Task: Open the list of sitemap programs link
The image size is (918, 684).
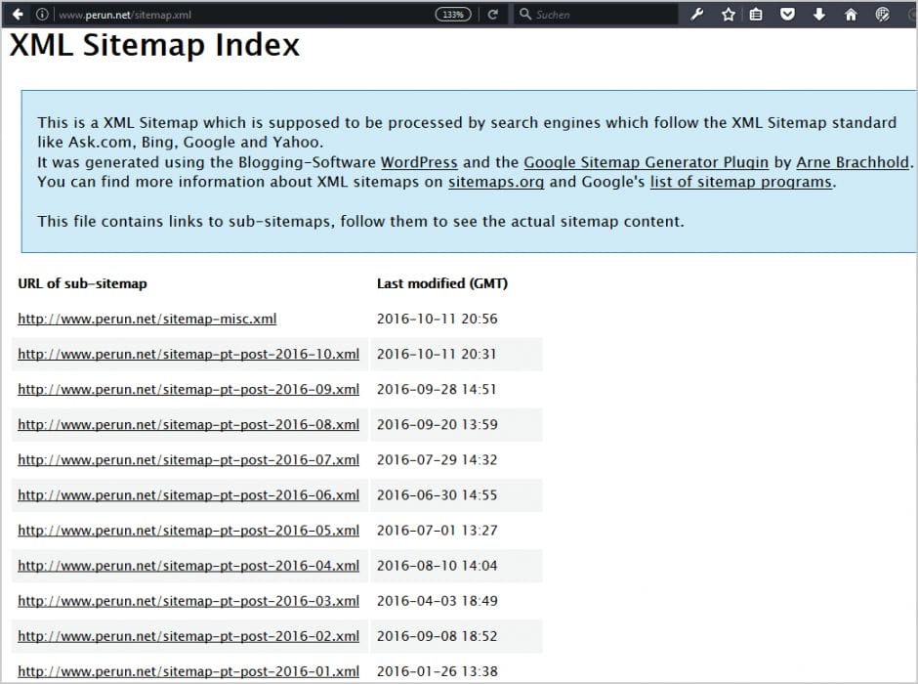Action: [x=740, y=182]
